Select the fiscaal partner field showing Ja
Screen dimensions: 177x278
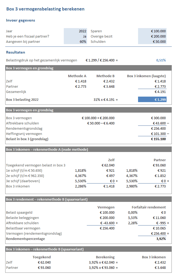click(x=75, y=36)
